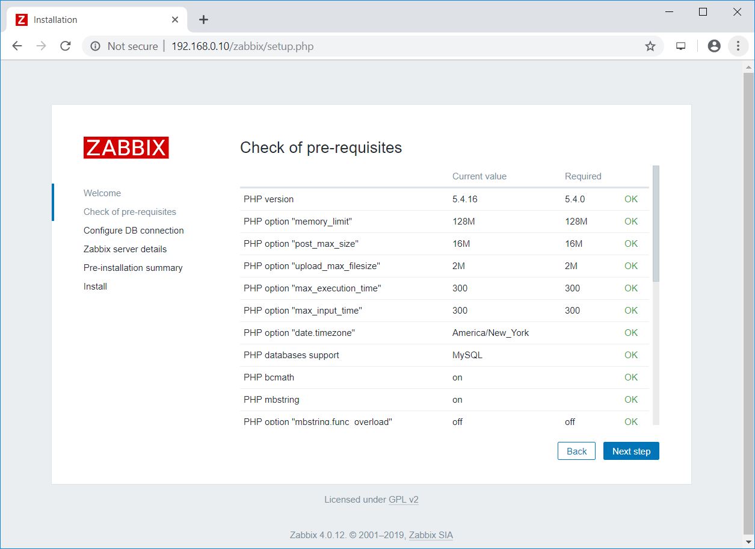Go to the Welcome step in sidebar
Viewport: 755px width, 549px height.
(x=102, y=193)
